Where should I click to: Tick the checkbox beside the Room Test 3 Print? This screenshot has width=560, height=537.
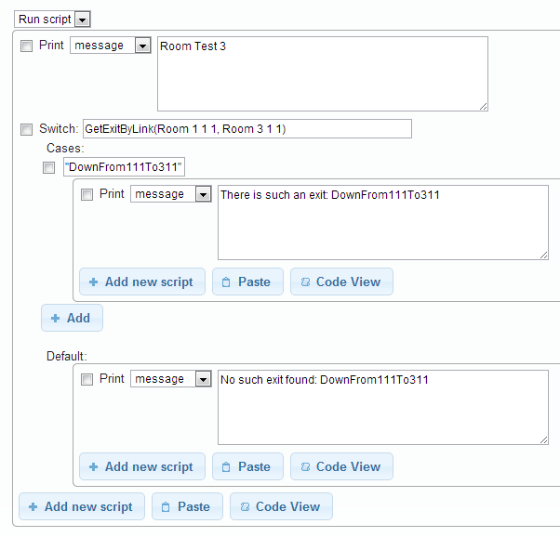pos(26,46)
